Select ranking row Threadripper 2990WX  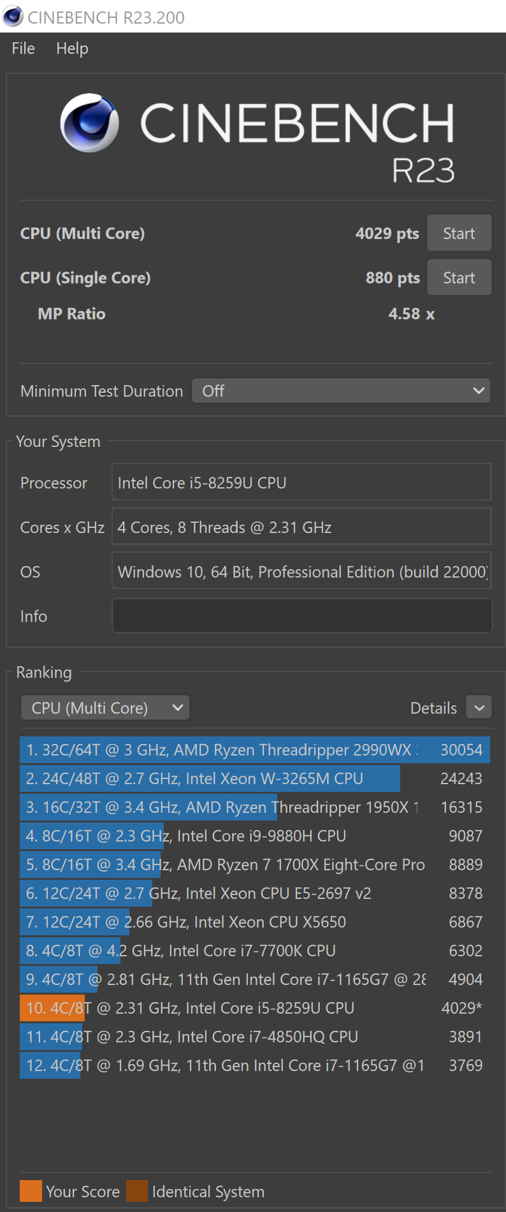point(255,750)
